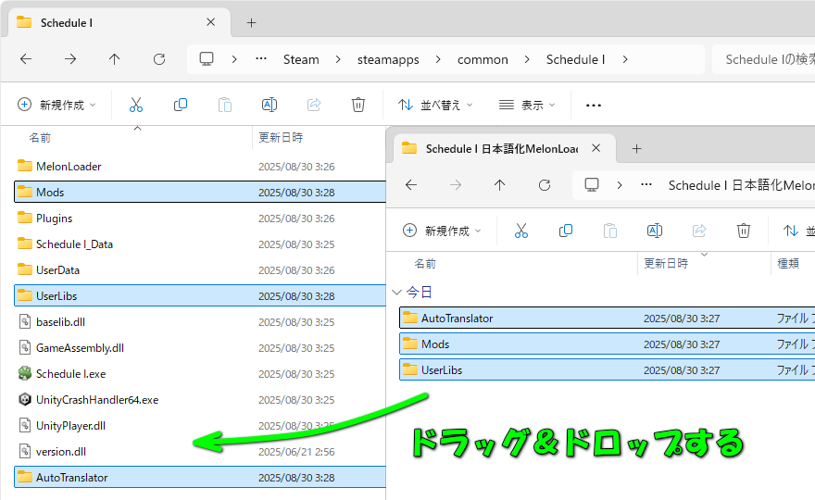Add new tab in 日本語化MelonLoader window
The width and height of the screenshot is (815, 500).
pyautogui.click(x=636, y=149)
